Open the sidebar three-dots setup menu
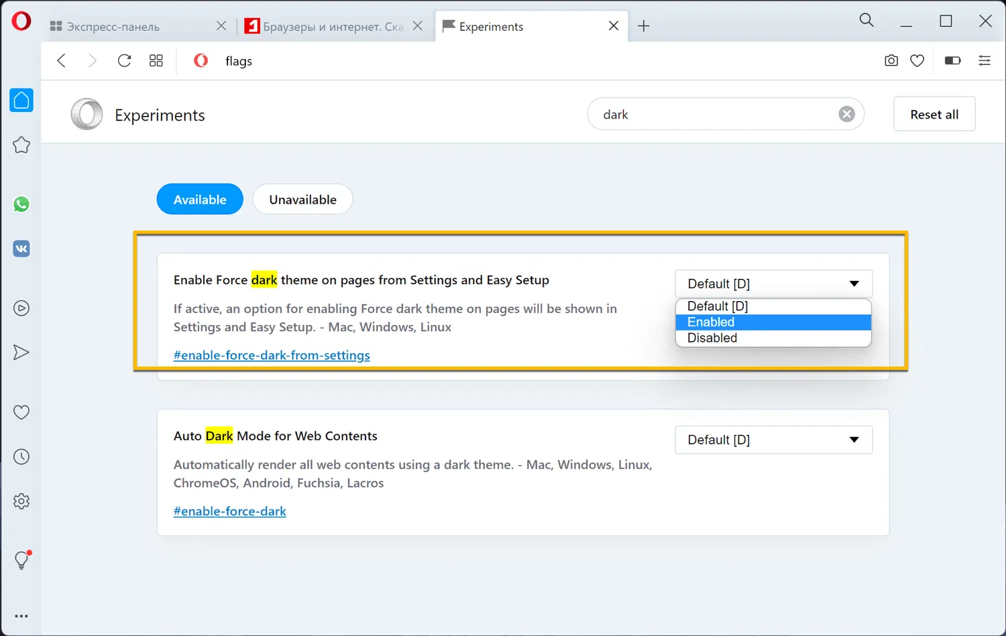This screenshot has width=1006, height=636. coord(21,616)
